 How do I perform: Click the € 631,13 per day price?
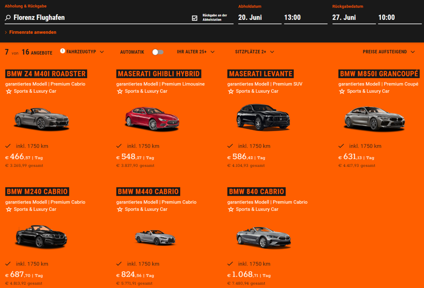tap(356, 157)
